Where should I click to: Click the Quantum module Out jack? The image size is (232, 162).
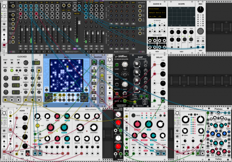coord(102,62)
